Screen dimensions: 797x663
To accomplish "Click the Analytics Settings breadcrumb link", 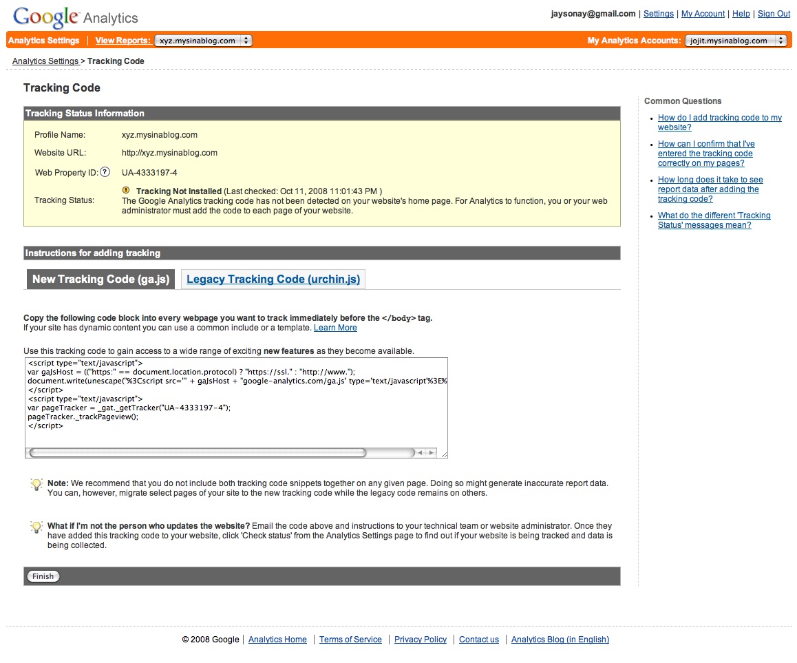I will (45, 61).
